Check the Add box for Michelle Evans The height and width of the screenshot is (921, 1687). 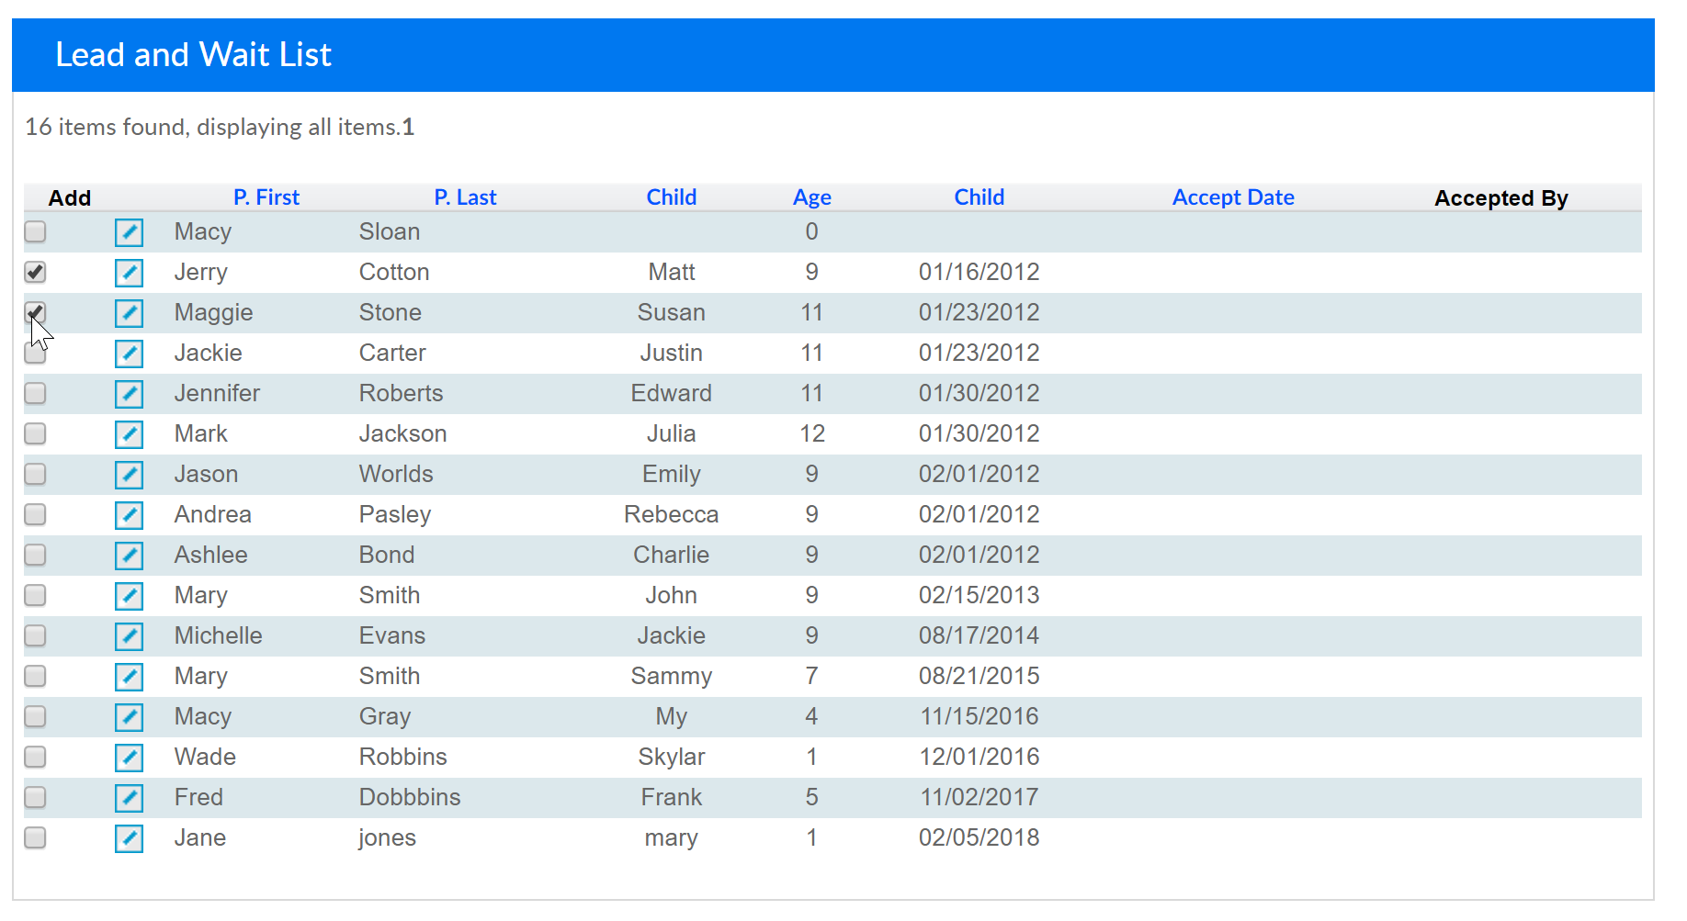[35, 635]
